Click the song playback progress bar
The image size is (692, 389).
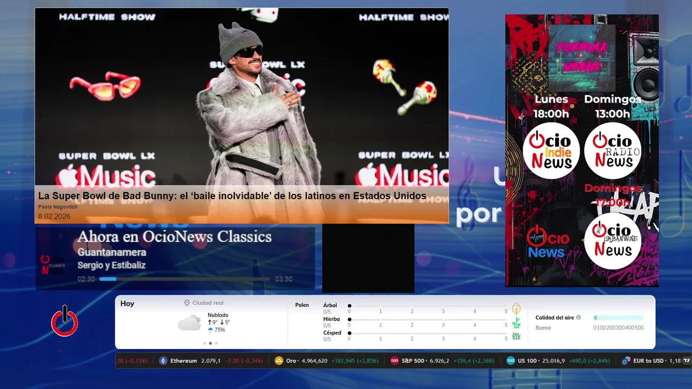(x=184, y=279)
